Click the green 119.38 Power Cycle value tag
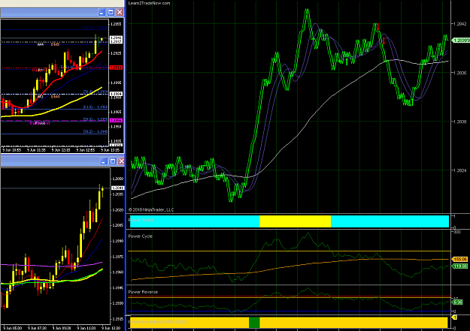 click(x=460, y=266)
